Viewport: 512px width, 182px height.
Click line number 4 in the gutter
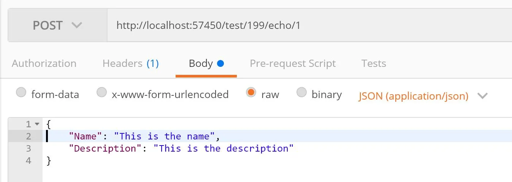point(29,160)
